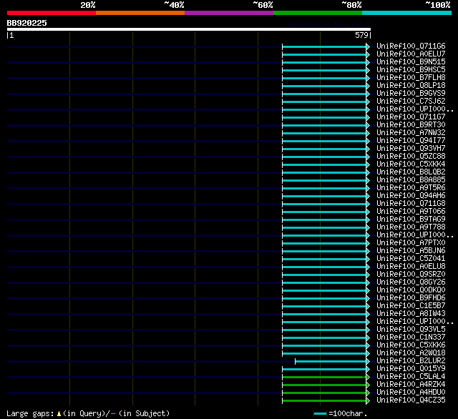The height and width of the screenshot is (419, 458).
Task: Select the UniRef100_A7NW32 row label
Action: 411,133
